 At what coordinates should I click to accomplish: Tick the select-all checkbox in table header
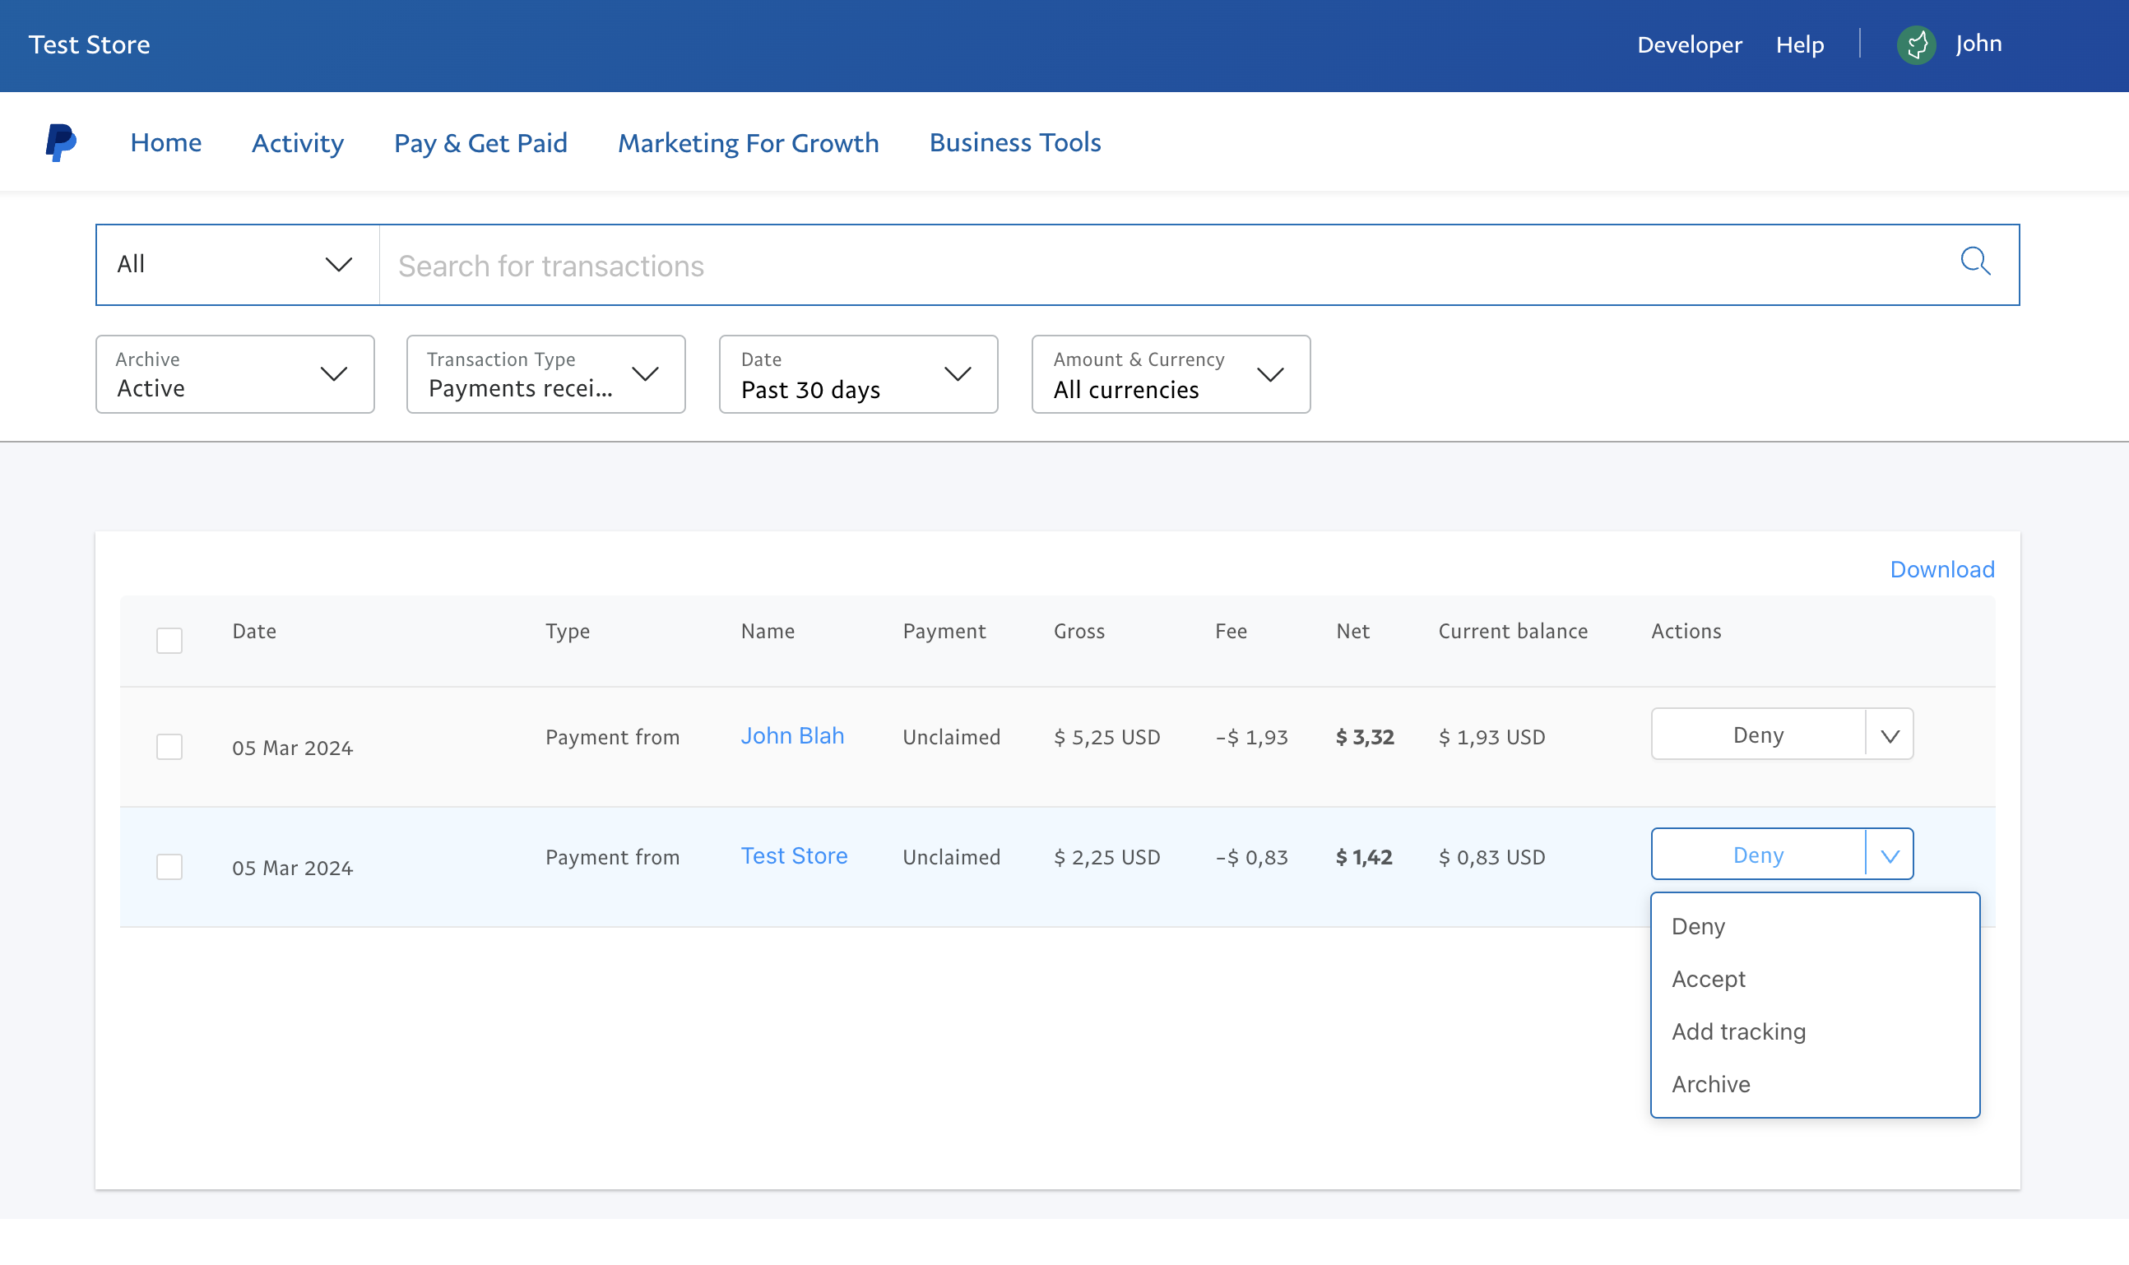coord(169,640)
